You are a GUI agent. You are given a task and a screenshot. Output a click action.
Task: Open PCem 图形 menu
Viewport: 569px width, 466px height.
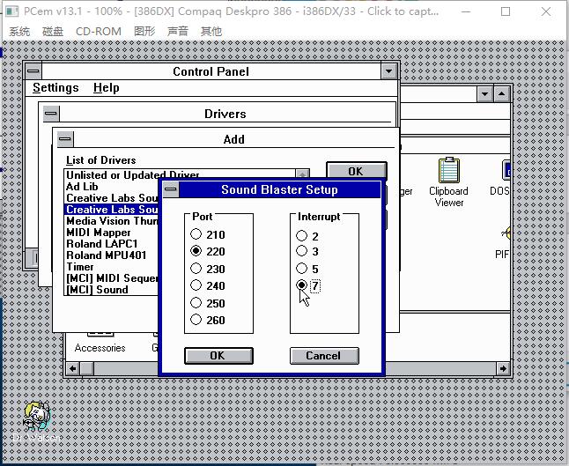point(144,32)
